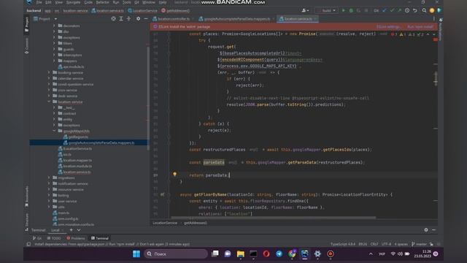Viewport: 467px width, 263px height.
Task: Open the Problems tool window tab
Action: click(76, 238)
